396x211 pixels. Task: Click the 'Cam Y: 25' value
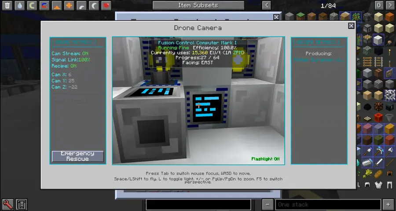63,81
